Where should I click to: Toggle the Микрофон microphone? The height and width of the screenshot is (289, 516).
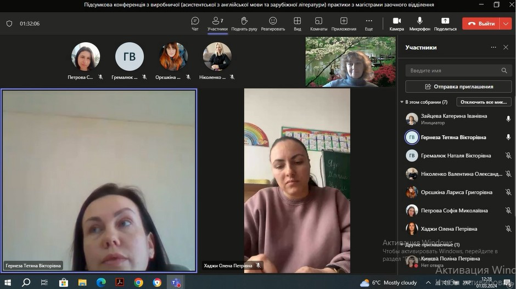click(x=419, y=24)
